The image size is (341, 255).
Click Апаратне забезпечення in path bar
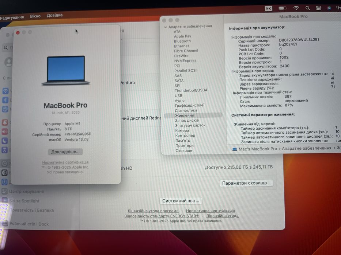point(307,148)
